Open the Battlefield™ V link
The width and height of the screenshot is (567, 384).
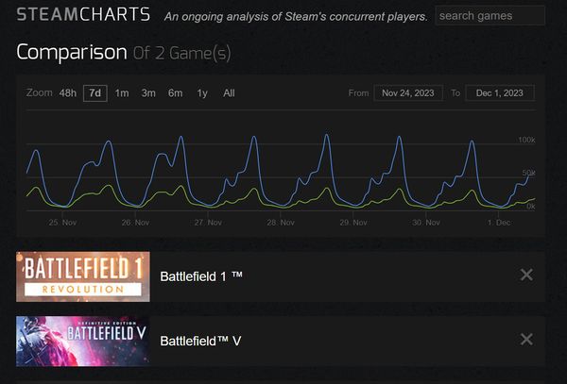pyautogui.click(x=200, y=340)
